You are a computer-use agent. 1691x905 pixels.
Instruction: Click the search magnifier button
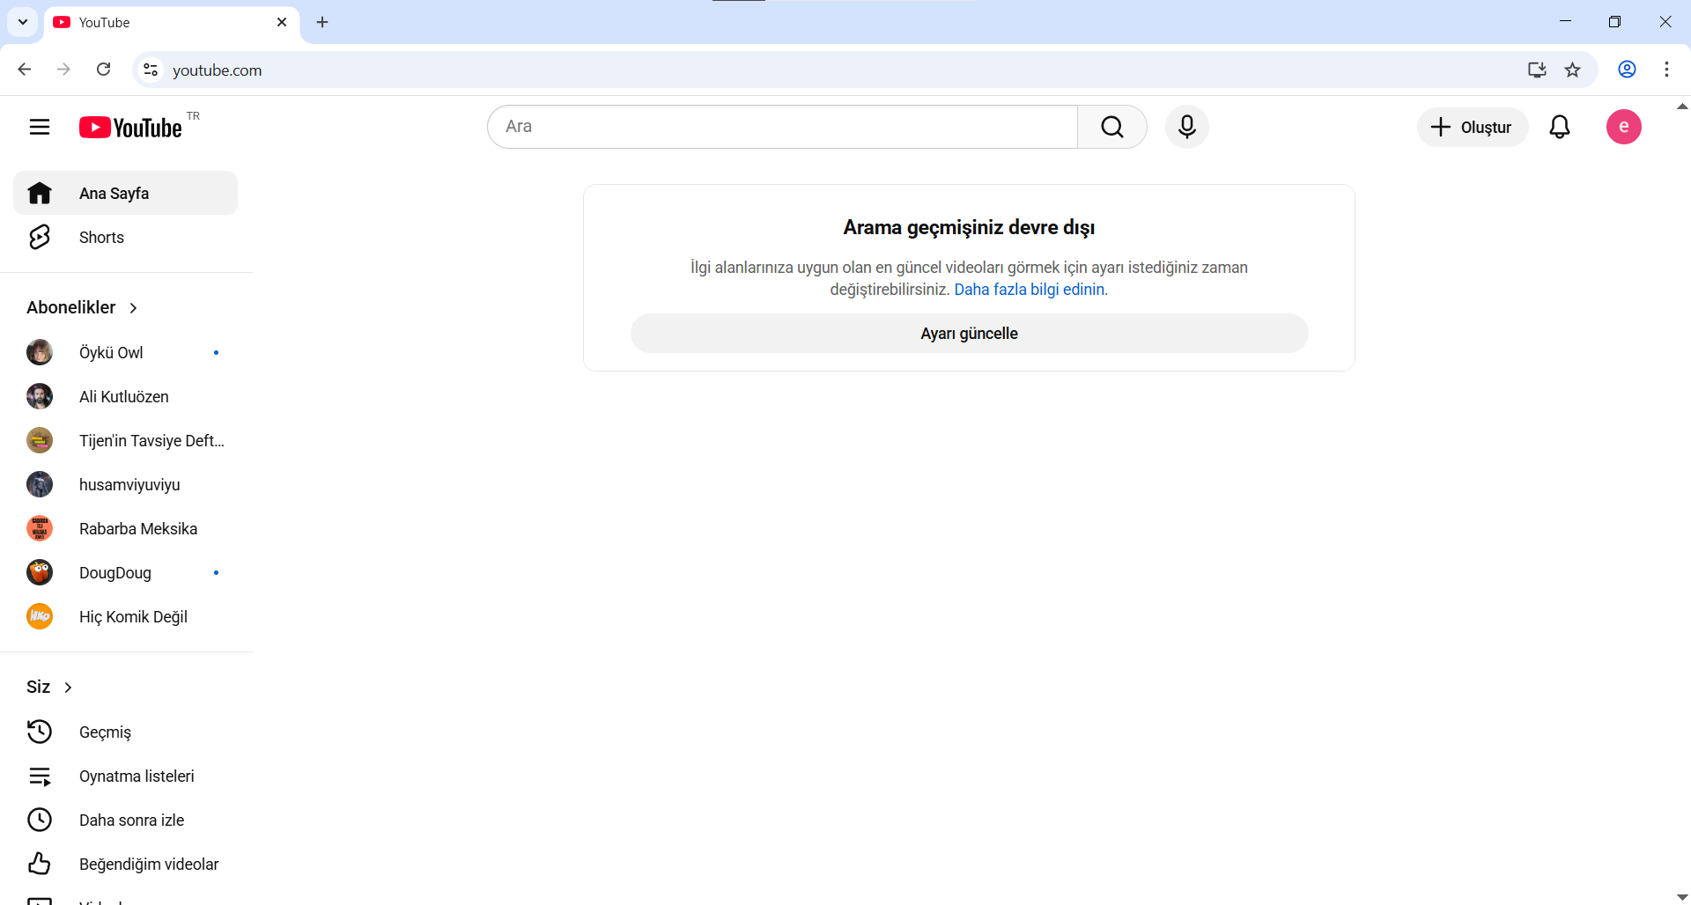pos(1112,127)
